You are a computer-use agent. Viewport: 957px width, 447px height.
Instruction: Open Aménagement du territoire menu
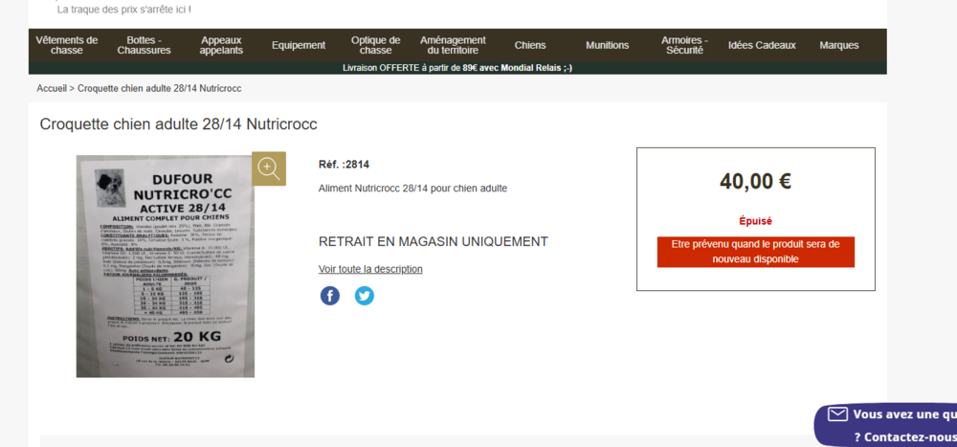(453, 45)
